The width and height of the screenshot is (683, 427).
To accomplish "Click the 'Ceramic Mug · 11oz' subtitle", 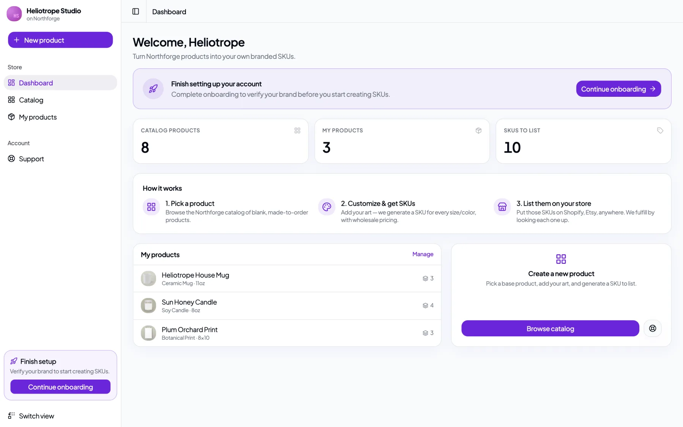I will pos(183,284).
